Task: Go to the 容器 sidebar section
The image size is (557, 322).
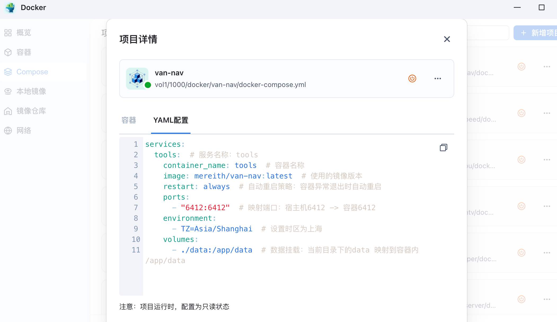Action: click(x=24, y=52)
